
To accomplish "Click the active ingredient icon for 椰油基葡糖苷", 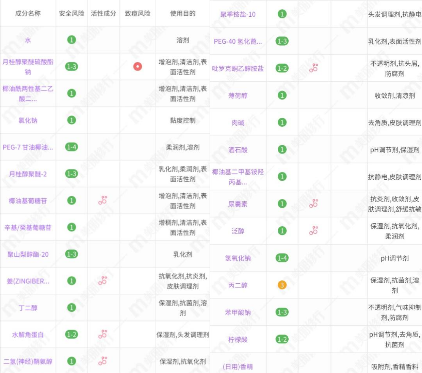I will click(103, 200).
